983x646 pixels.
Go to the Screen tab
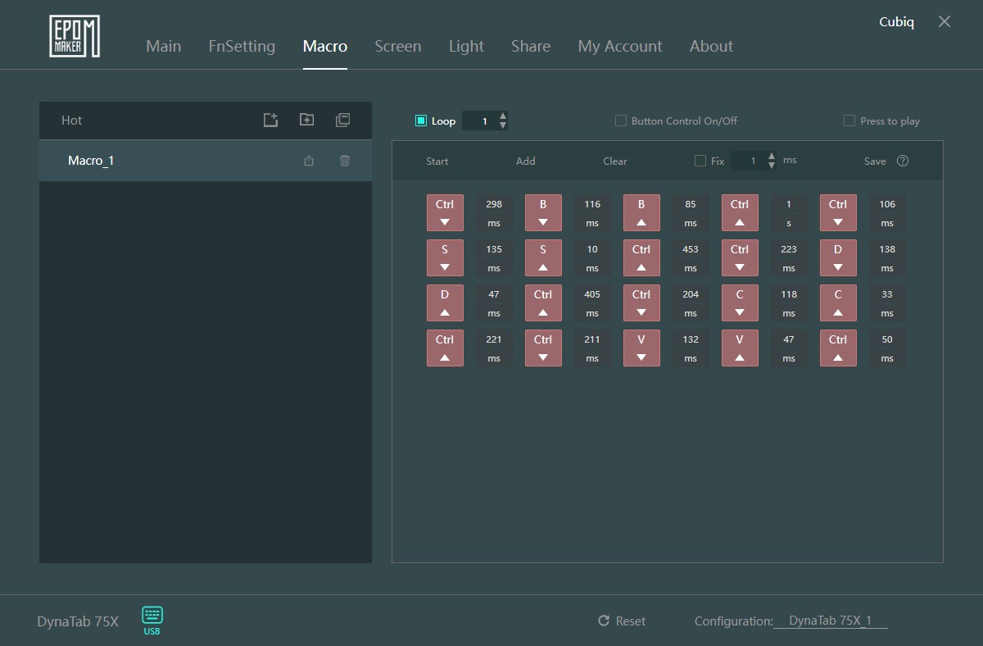(398, 47)
